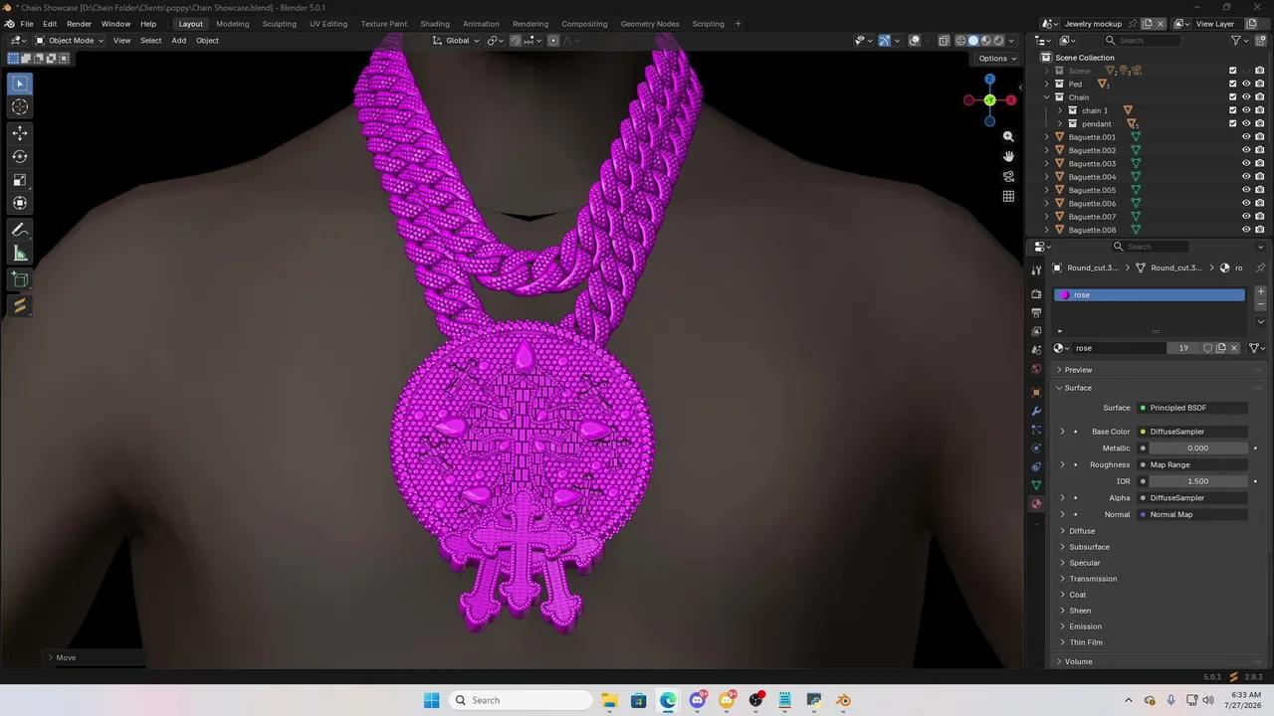Image resolution: width=1274 pixels, height=716 pixels.
Task: Expand the pendant collection
Action: (x=1059, y=123)
